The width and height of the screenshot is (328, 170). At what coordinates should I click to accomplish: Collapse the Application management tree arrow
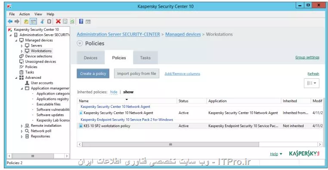pos(22,89)
